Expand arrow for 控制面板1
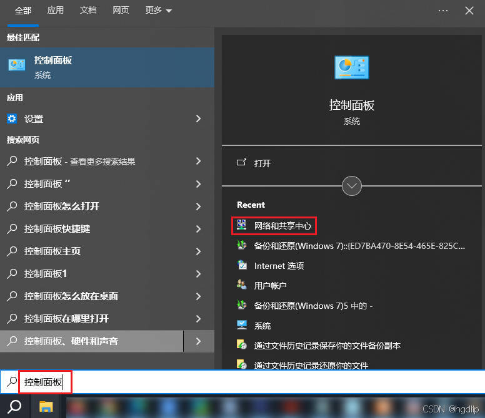This screenshot has height=418, width=485. [199, 274]
